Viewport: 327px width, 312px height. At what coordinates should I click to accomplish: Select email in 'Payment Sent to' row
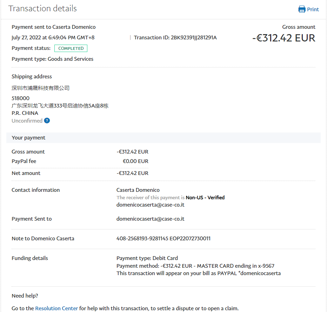tap(151, 219)
